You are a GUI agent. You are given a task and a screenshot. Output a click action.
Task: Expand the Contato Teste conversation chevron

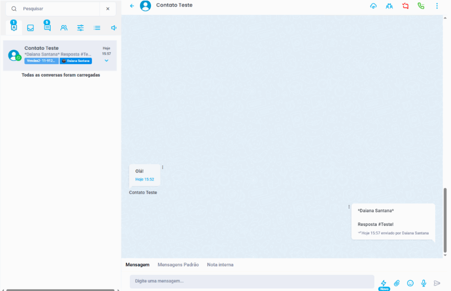point(107,61)
